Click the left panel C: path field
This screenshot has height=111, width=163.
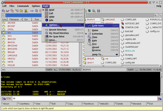tap(24, 15)
